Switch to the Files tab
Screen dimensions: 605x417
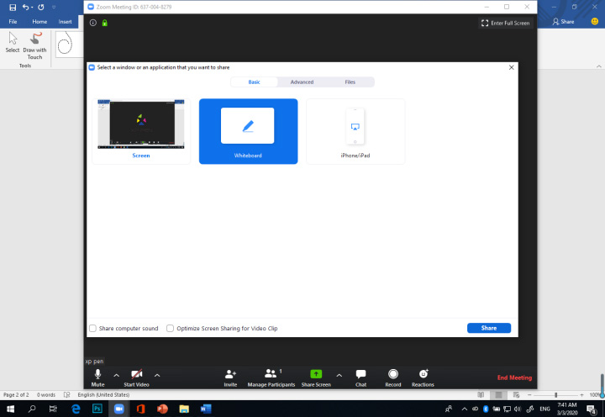(350, 82)
